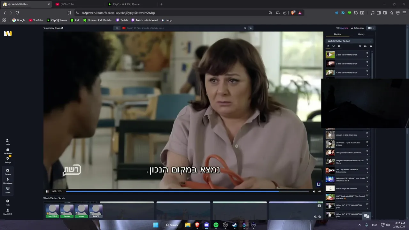The image size is (409, 230).
Task: Toggle playlist favorites heart filter
Action: 339,46
